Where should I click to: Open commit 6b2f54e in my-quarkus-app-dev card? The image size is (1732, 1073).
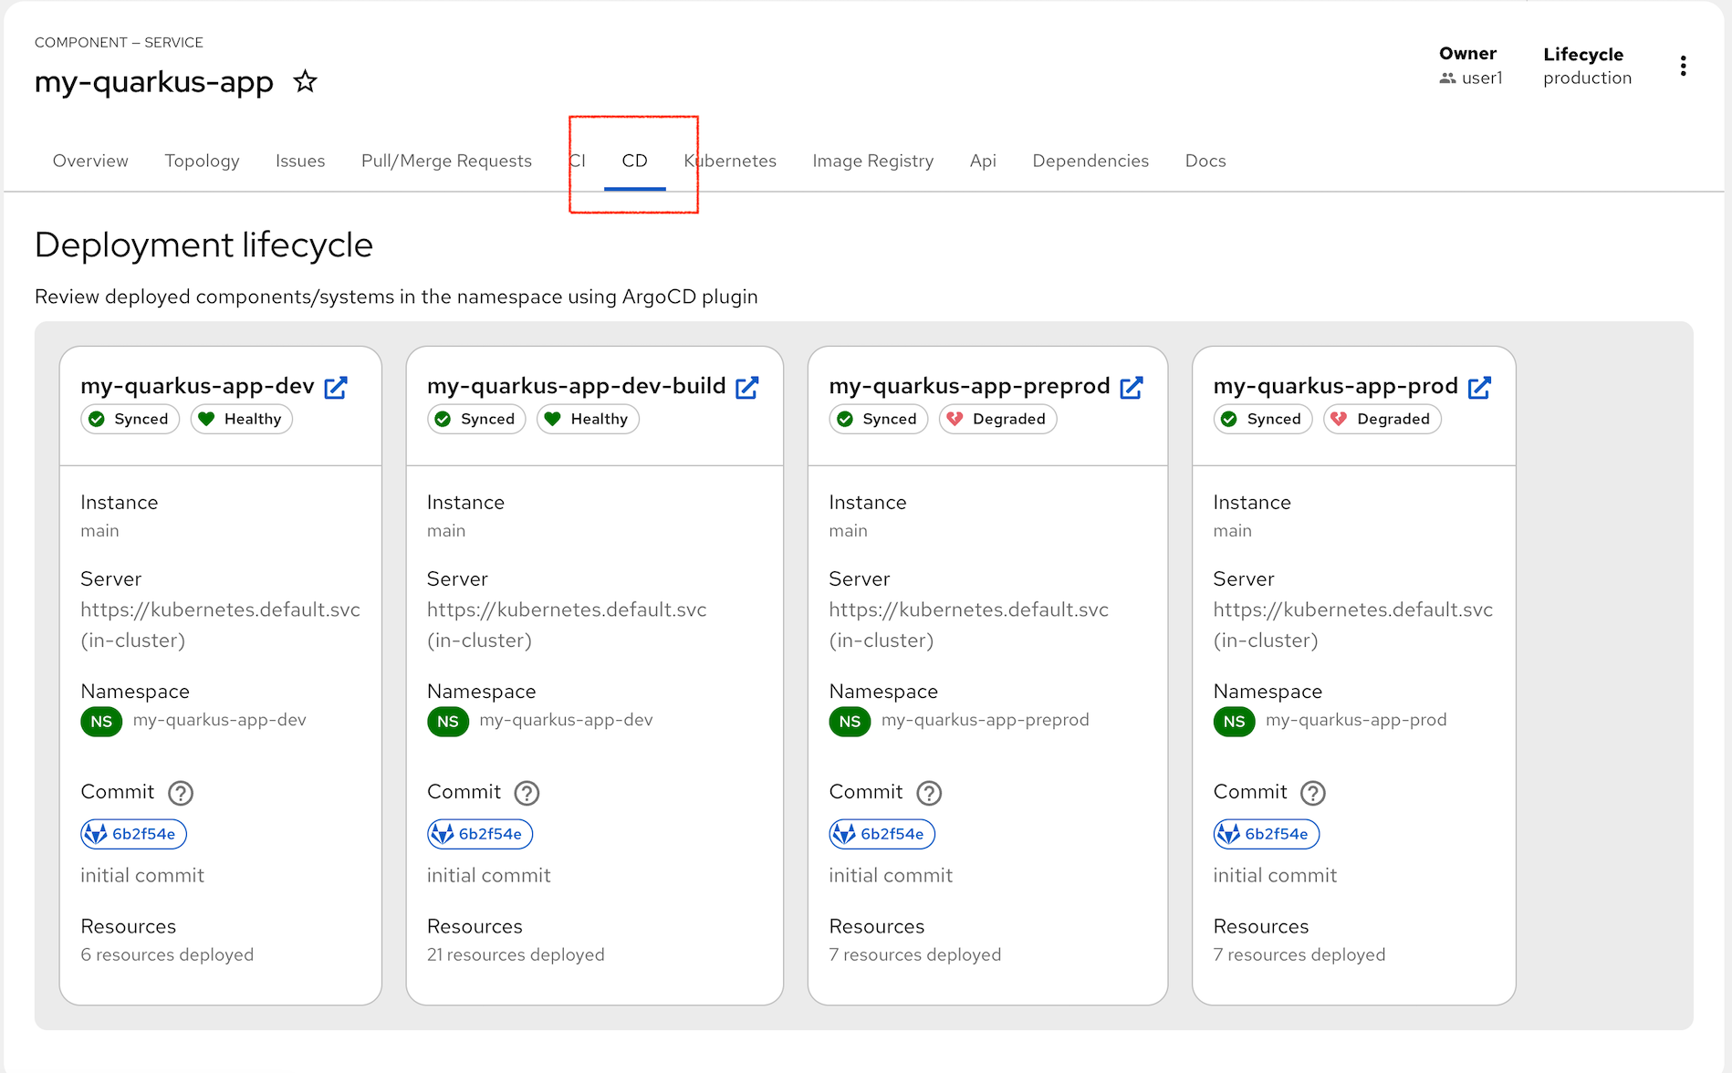(x=134, y=834)
